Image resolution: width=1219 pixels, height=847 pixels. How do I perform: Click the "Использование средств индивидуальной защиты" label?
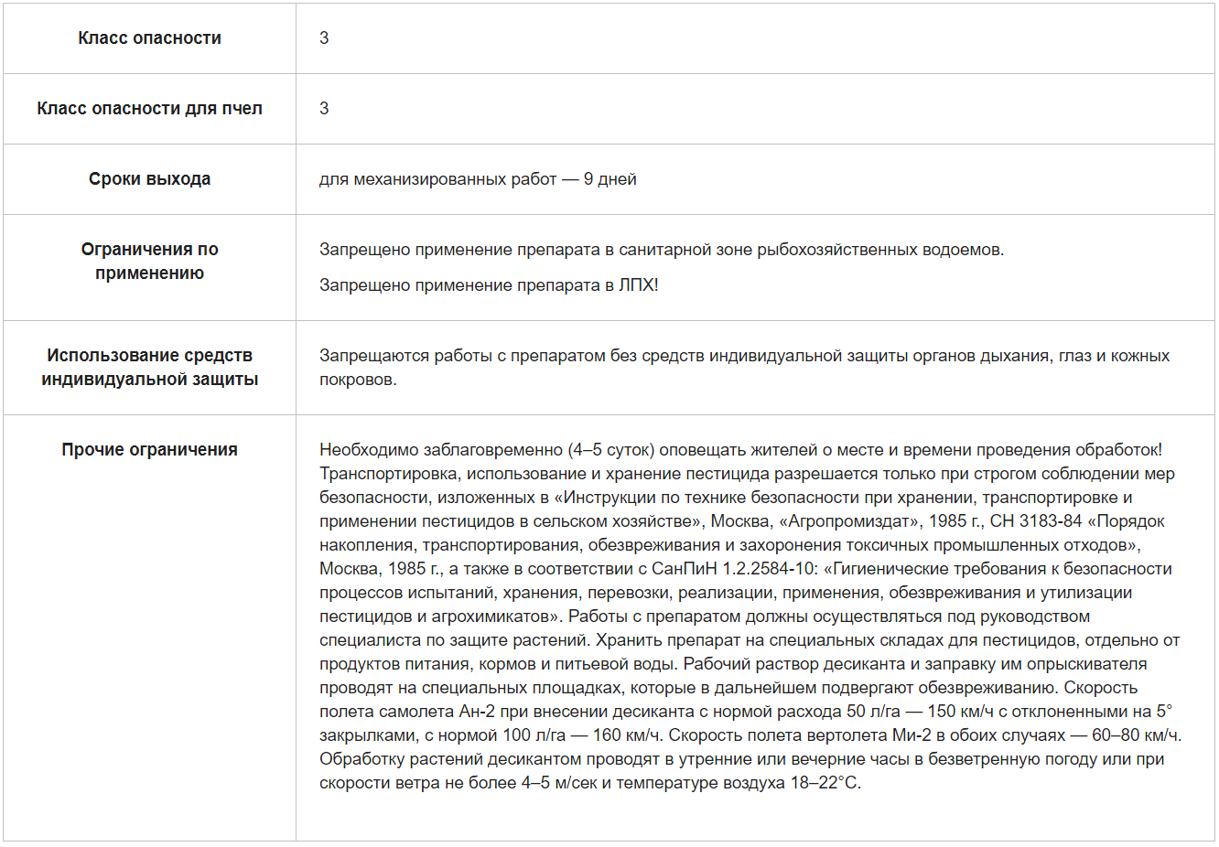(149, 368)
